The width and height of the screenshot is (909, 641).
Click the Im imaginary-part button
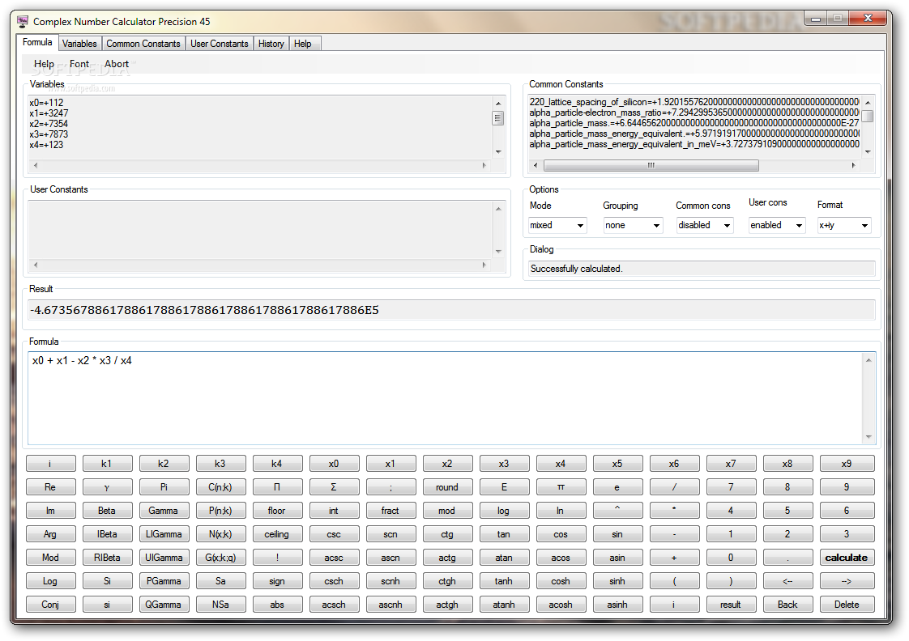[x=50, y=511]
